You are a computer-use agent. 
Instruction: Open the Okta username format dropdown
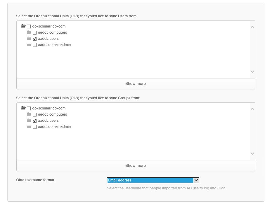153,180
